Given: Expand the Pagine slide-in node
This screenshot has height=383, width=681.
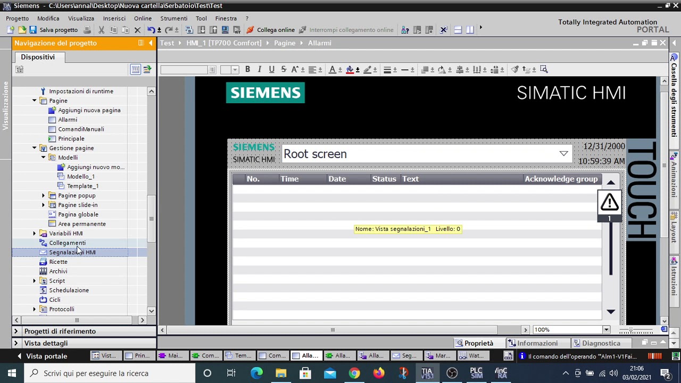Looking at the screenshot, I should pos(44,205).
